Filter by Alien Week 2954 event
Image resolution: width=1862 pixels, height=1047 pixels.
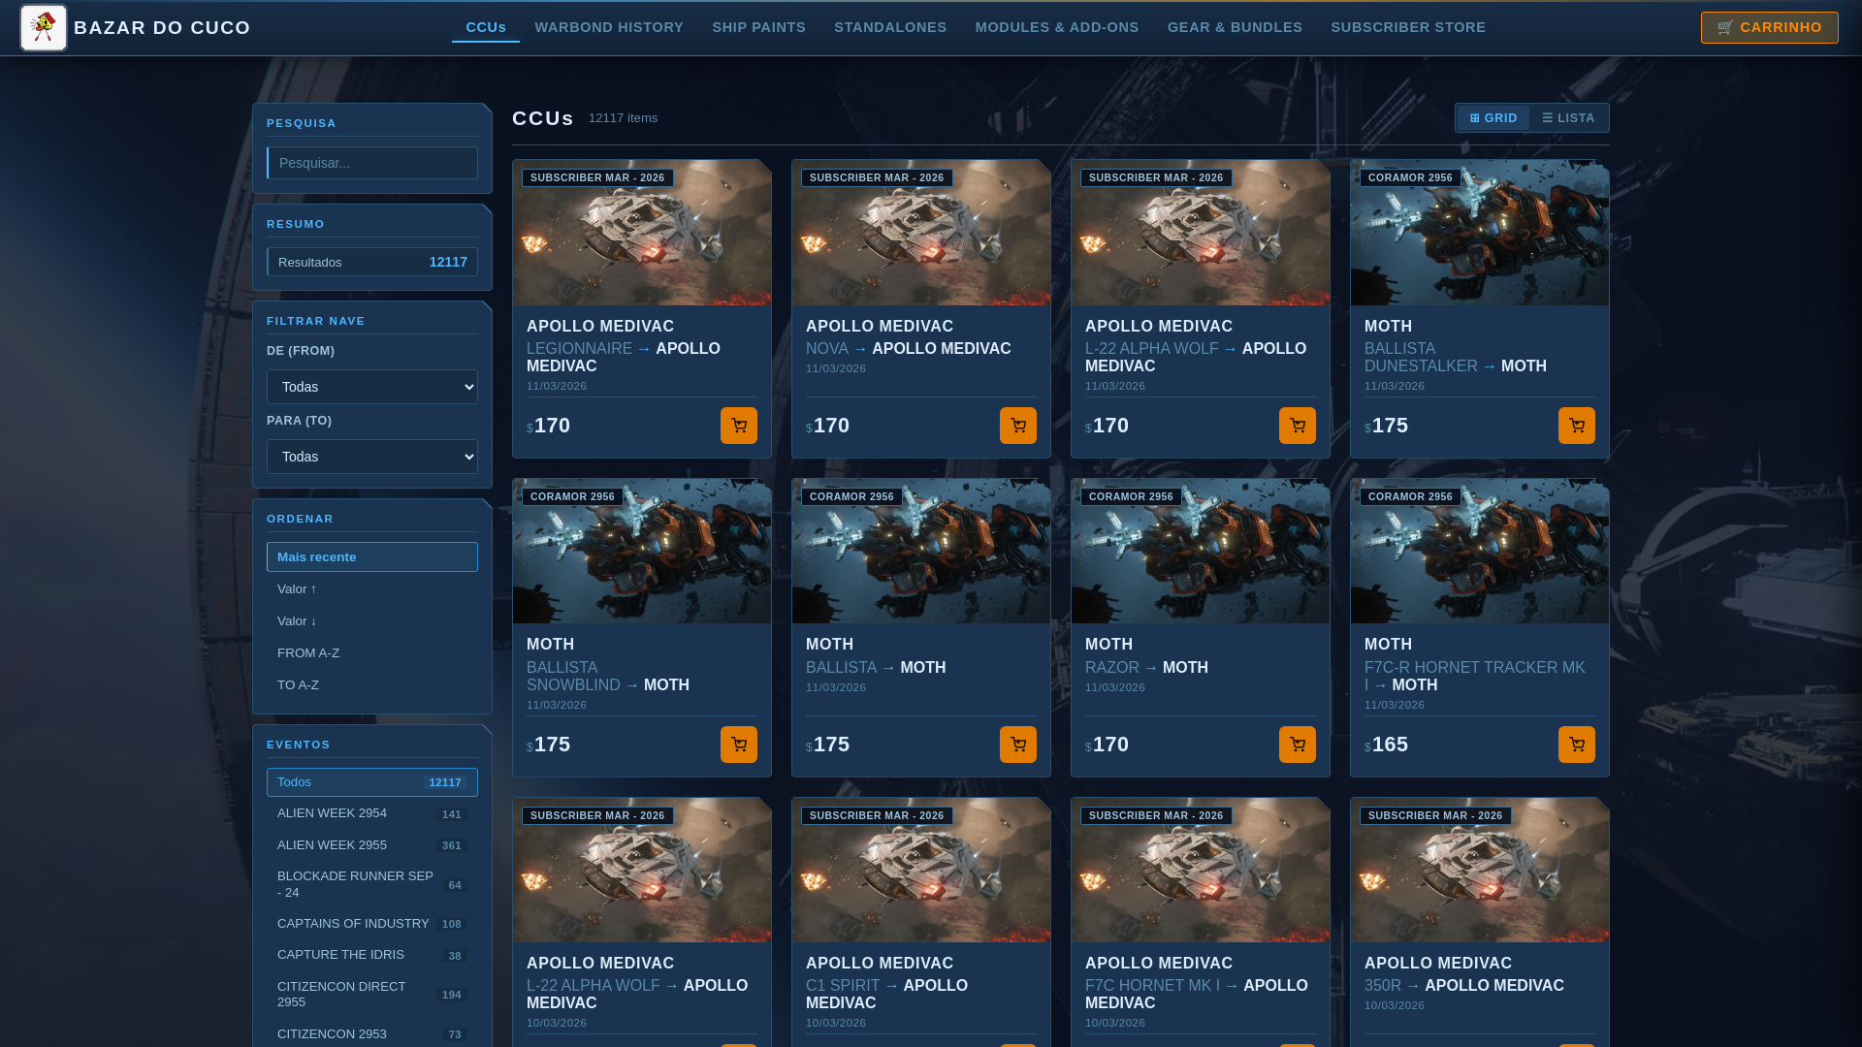tap(372, 813)
